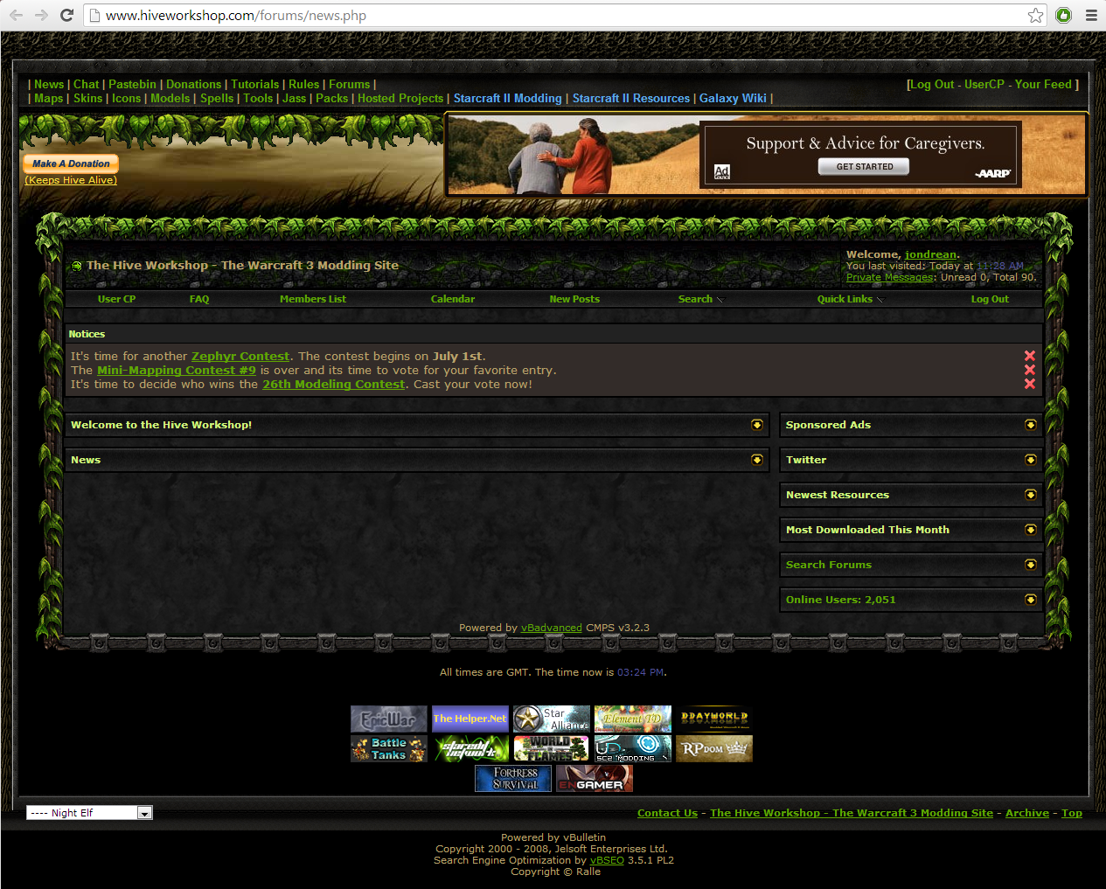Viewport: 1106px width, 889px height.
Task: Bookmark this page with the star icon
Action: click(1035, 15)
